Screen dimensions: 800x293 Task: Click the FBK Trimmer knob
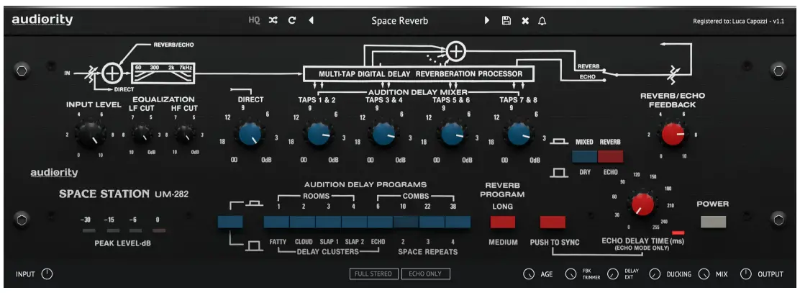pyautogui.click(x=571, y=274)
